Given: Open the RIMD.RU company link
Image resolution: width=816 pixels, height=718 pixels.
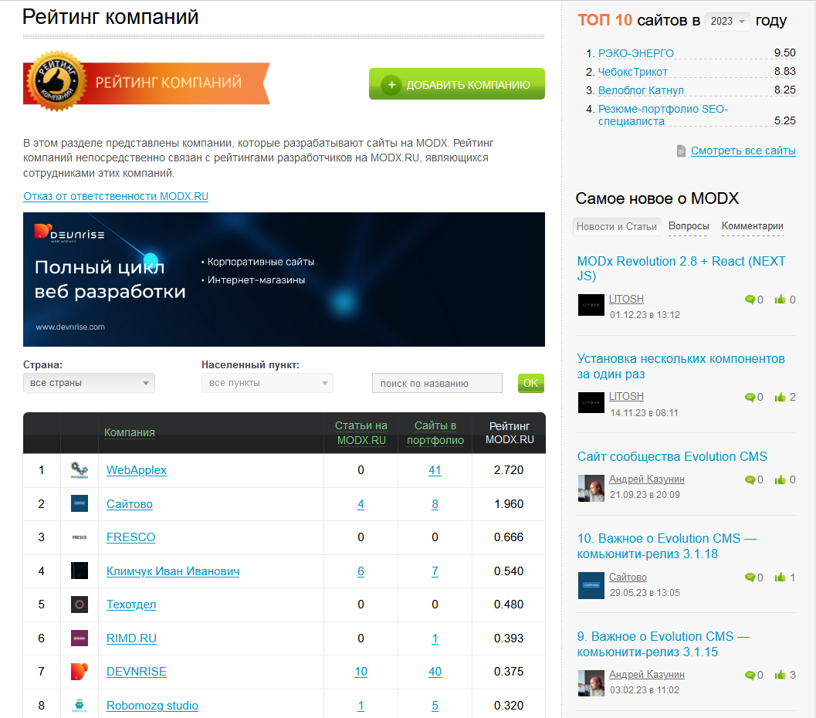Looking at the screenshot, I should (131, 638).
